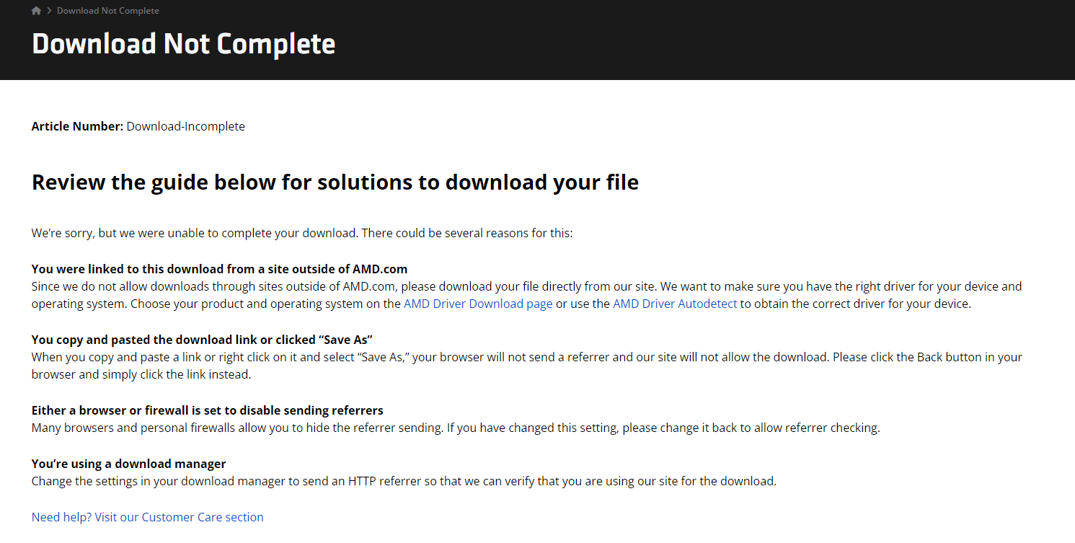1075x543 pixels.
Task: Click the 'linked from a site outside AMD.com' subheading
Action: [220, 269]
